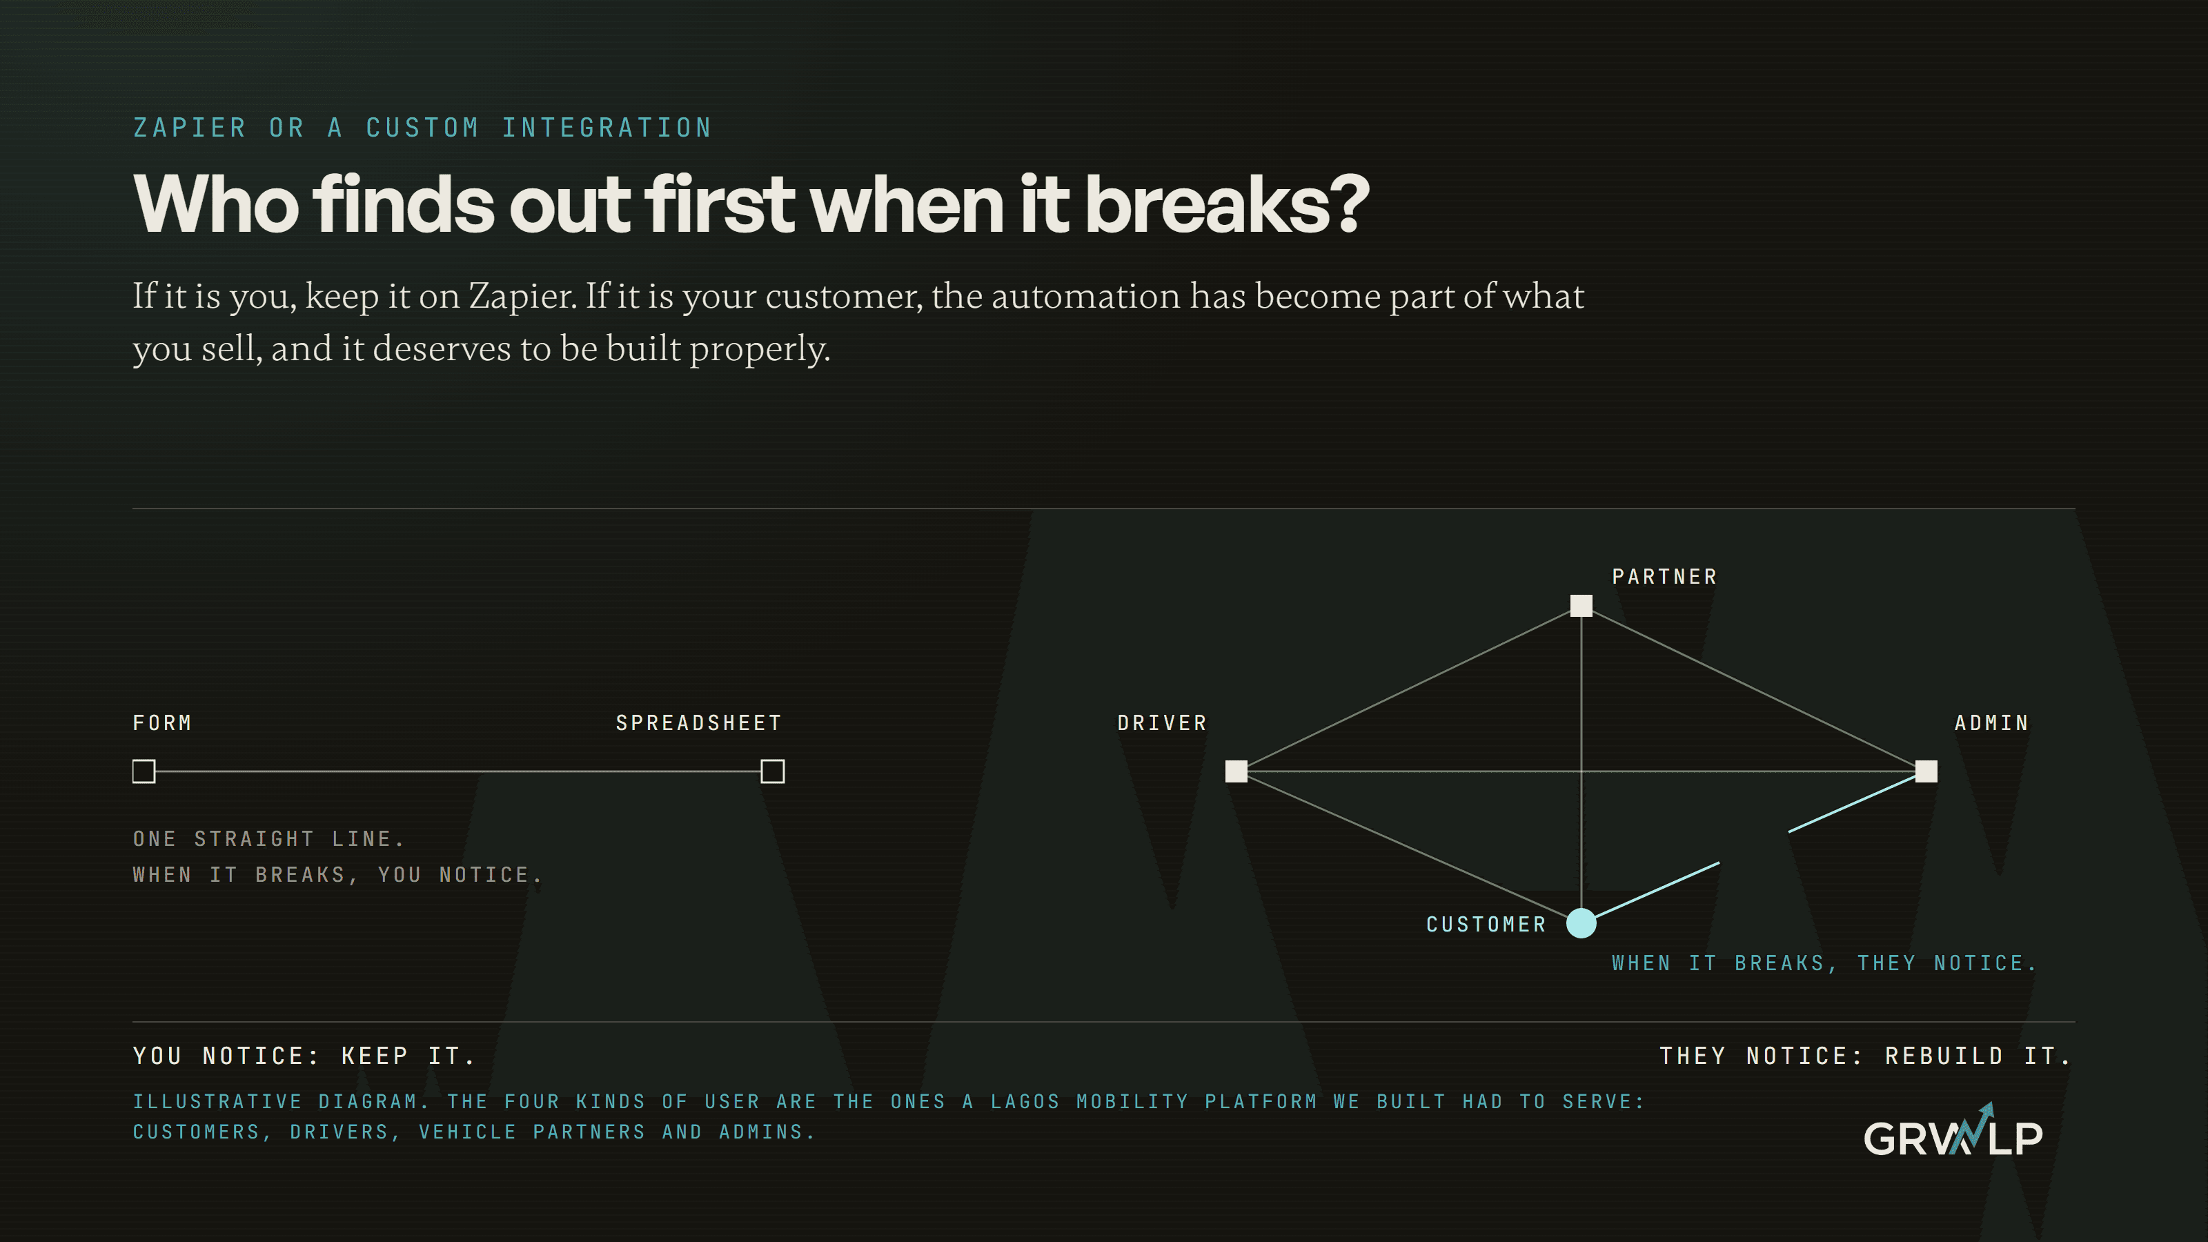The height and width of the screenshot is (1242, 2208).
Task: Click the DRIVER label
Action: [x=1162, y=722]
